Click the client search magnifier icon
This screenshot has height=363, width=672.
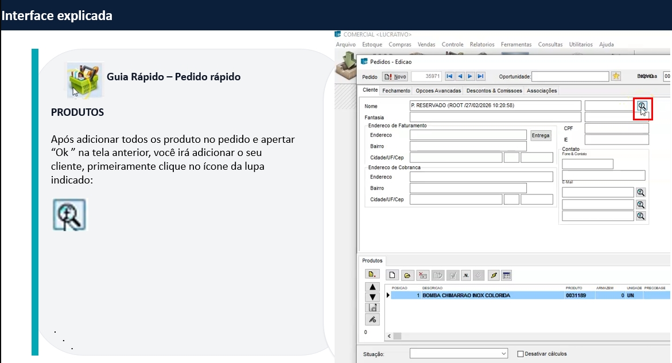(x=642, y=106)
